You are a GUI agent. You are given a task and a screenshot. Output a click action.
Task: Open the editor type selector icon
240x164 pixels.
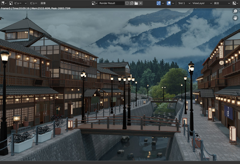pyautogui.click(x=4, y=3)
